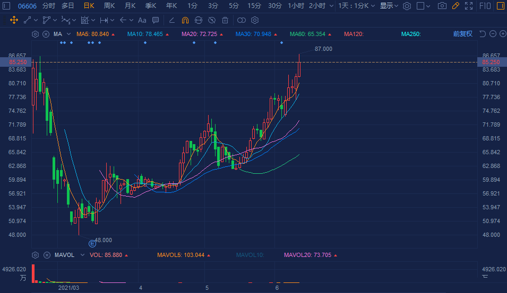
Task: Toggle the right sidebar panel icon
Action: (501, 6)
